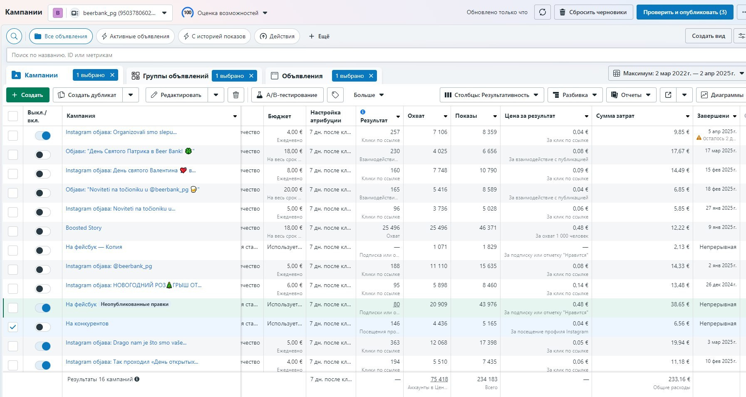
Task: Click the refresh data icon
Action: pos(542,12)
